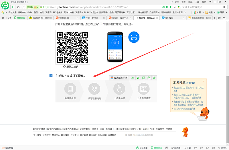This screenshot has height=150, width=229.
Task: Click the 跨屏浏览 button in tab bar
Action: [x=19, y=18]
